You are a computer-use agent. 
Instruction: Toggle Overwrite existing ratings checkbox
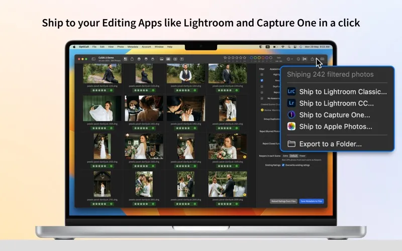coord(283,165)
